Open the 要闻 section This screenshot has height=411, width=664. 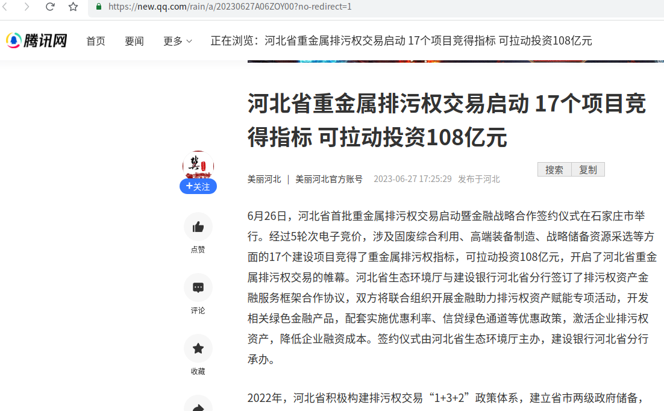134,41
